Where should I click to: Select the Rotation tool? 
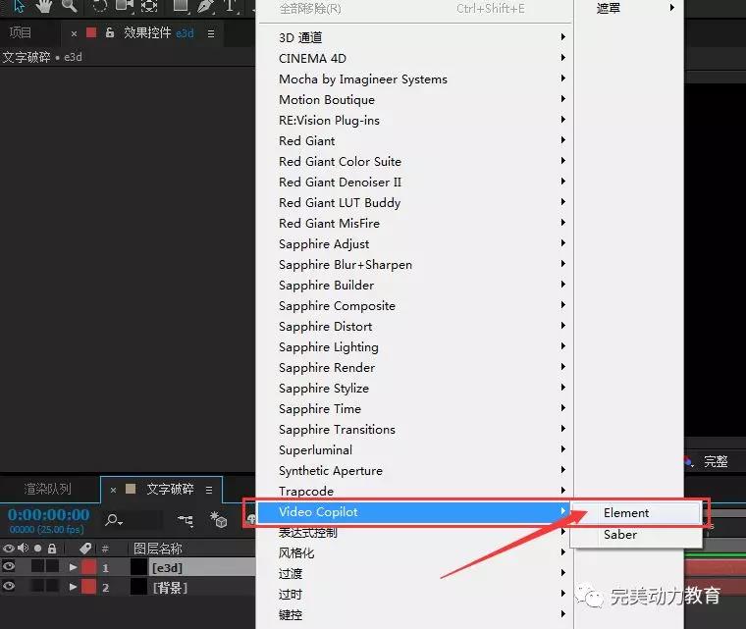coord(99,6)
